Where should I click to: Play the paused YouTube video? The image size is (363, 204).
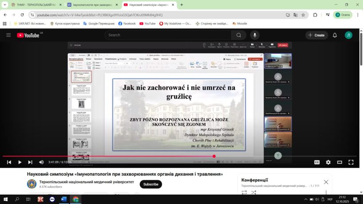tap(20, 162)
